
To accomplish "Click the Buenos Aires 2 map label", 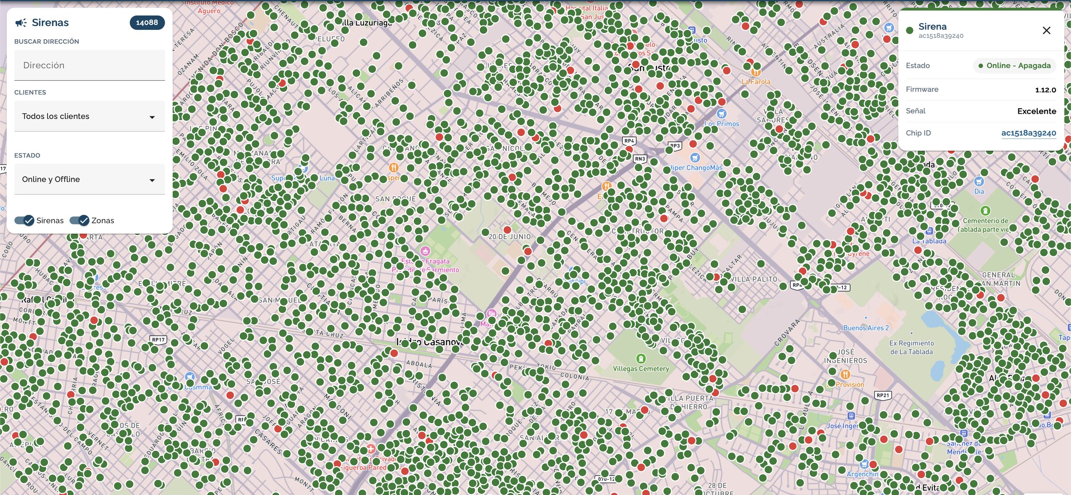I will click(x=866, y=328).
